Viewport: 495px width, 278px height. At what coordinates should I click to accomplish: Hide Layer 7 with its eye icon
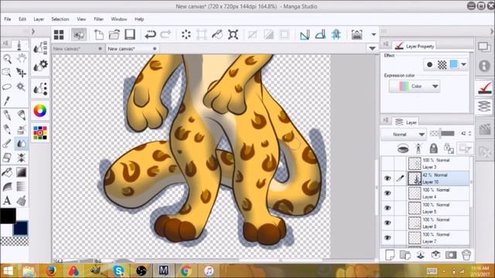click(x=387, y=238)
